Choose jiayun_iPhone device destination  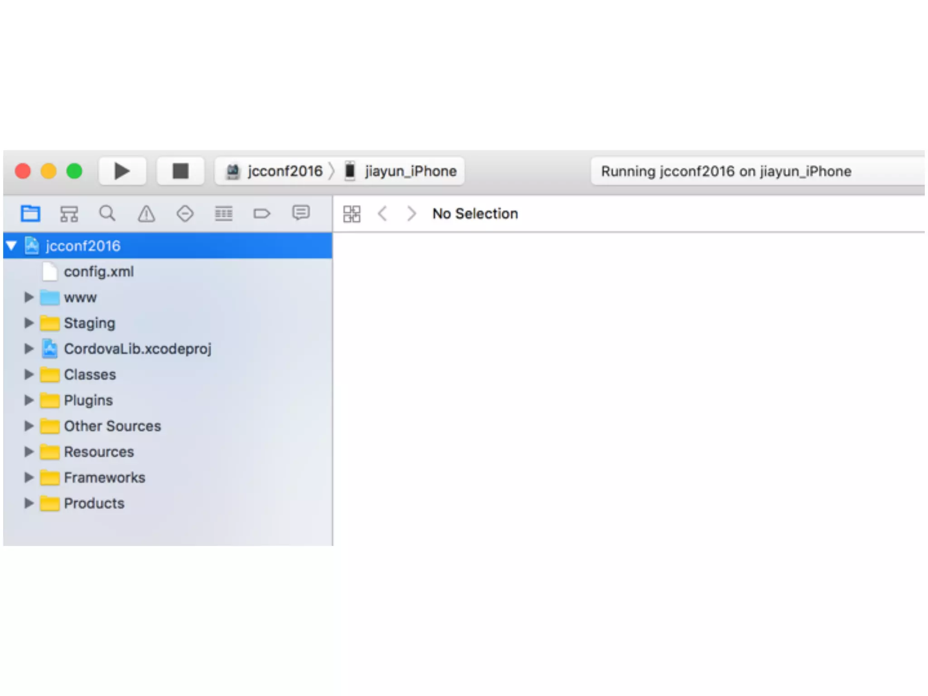[410, 171]
